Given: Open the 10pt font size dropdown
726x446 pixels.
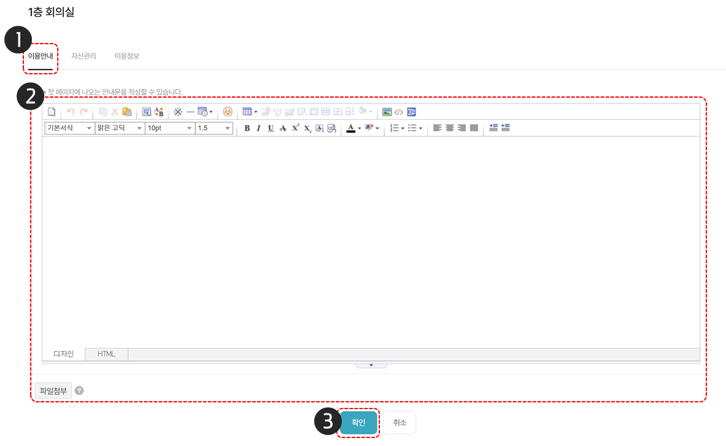Looking at the screenshot, I should [170, 128].
